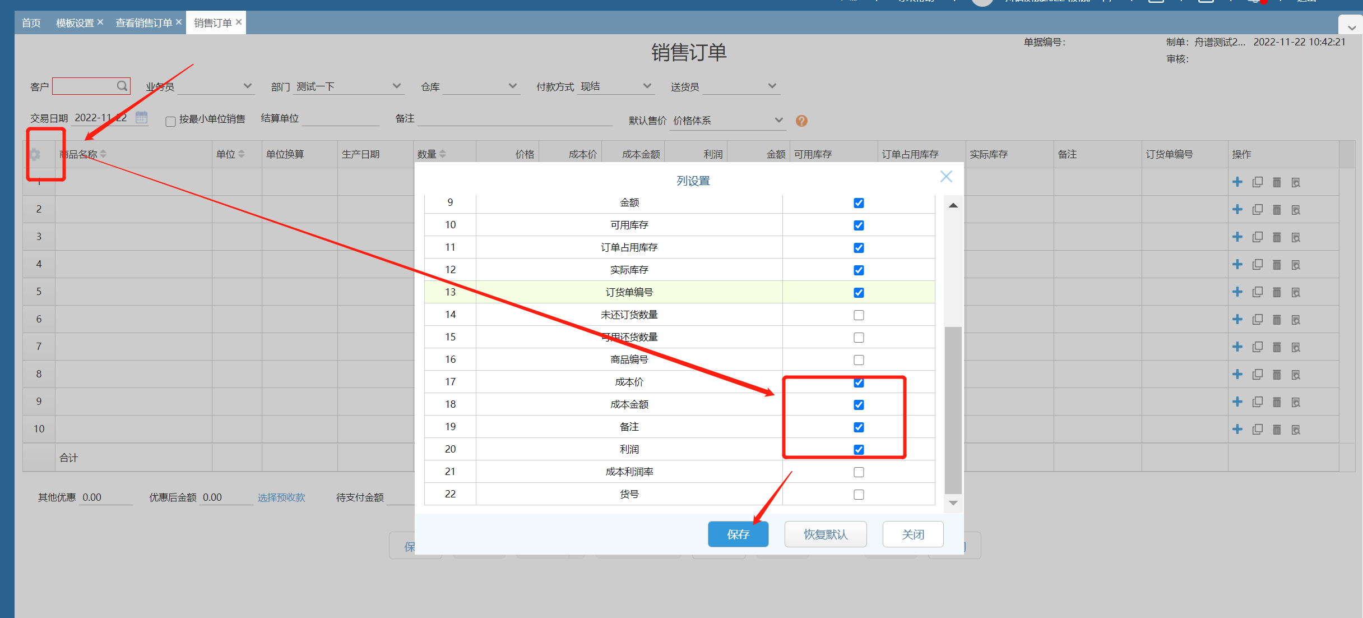Open the 默认售价 价格体系 dropdown
Screen dimensions: 1363x618
(779, 120)
